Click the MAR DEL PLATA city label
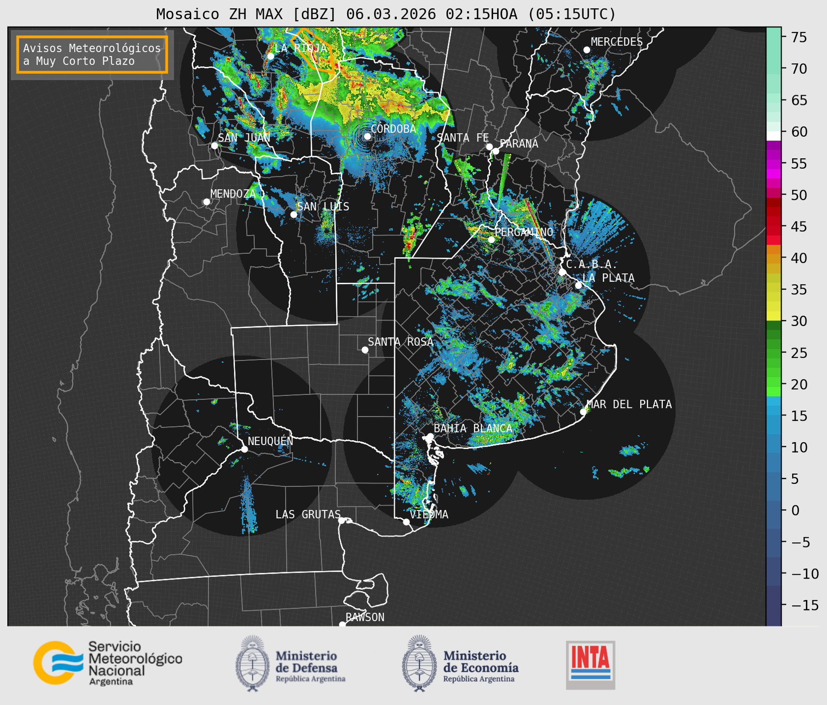827x705 pixels. tap(629, 404)
